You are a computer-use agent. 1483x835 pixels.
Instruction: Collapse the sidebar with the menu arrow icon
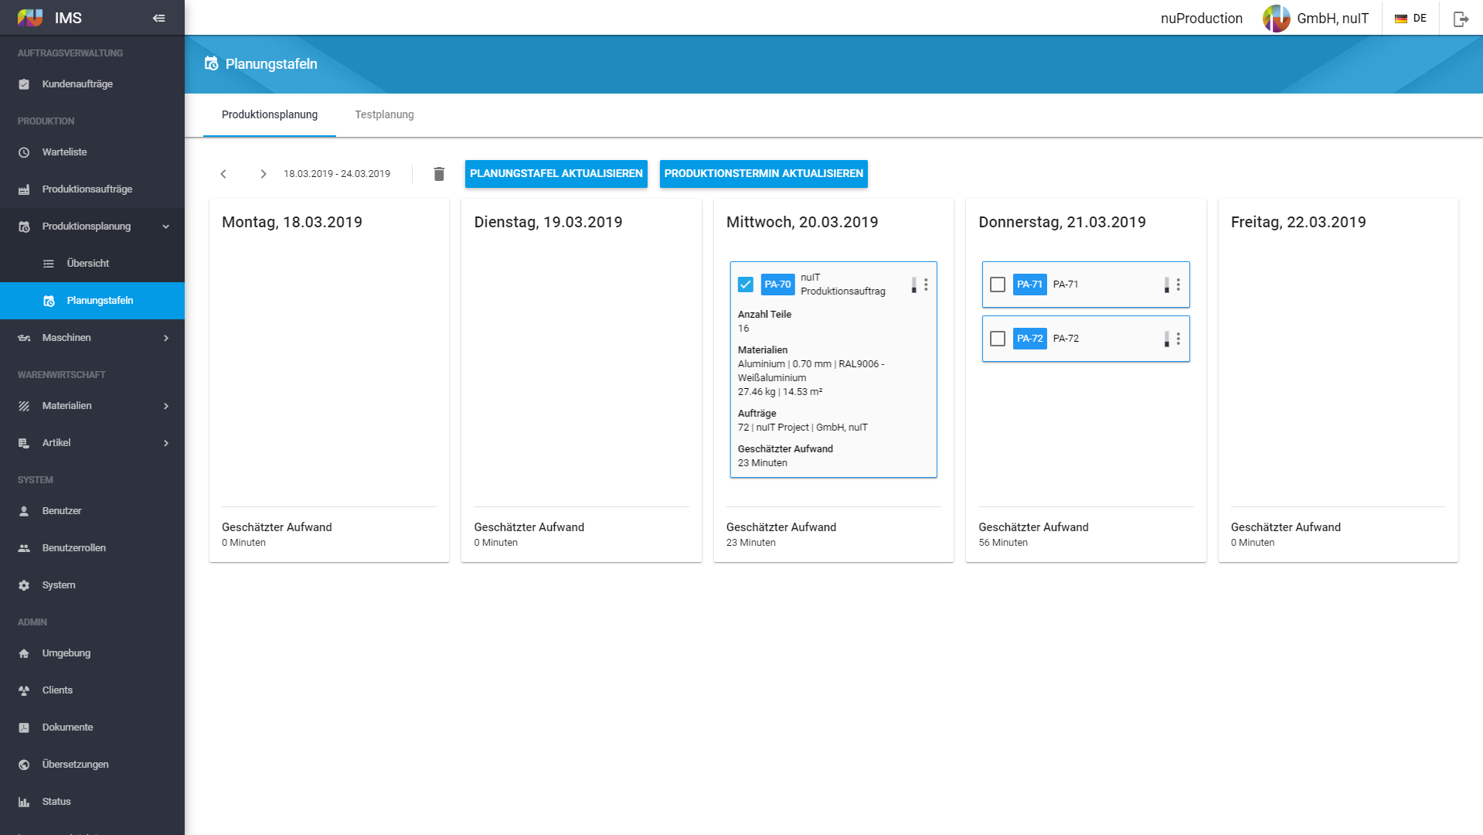(159, 18)
